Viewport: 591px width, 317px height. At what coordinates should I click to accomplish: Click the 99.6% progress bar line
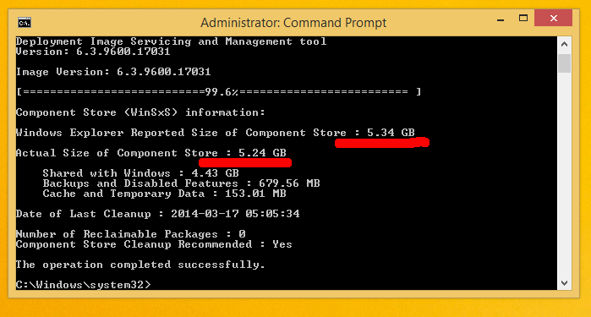pos(219,92)
